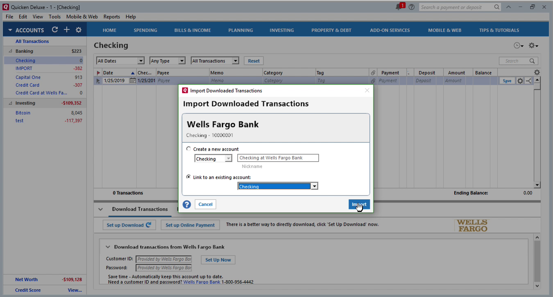Screen dimensions: 553x297
Task: Save the transaction with Save button
Action: [507, 81]
